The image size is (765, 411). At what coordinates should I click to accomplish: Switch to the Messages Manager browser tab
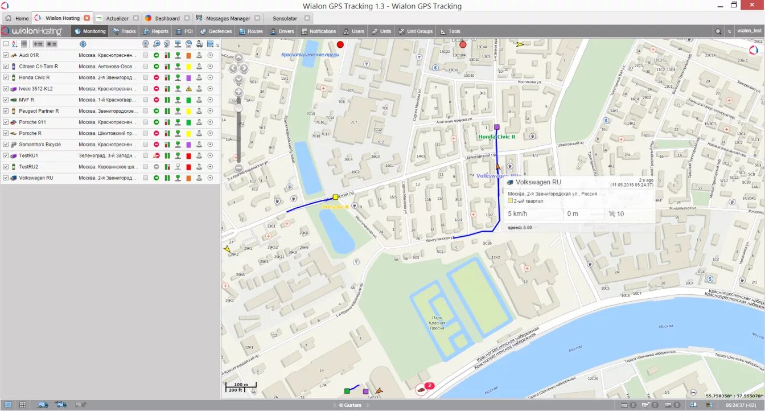pos(228,18)
